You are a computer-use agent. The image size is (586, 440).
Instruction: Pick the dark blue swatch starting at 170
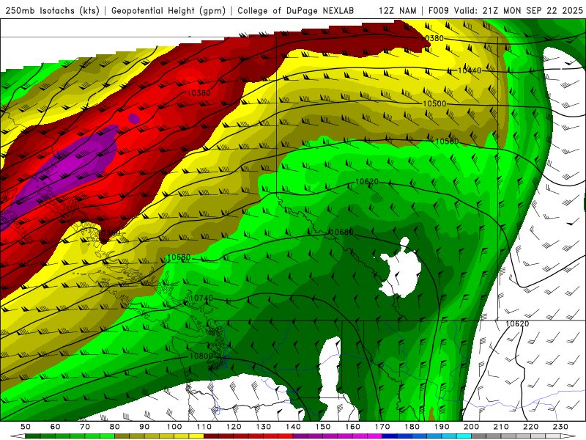tap(390, 436)
